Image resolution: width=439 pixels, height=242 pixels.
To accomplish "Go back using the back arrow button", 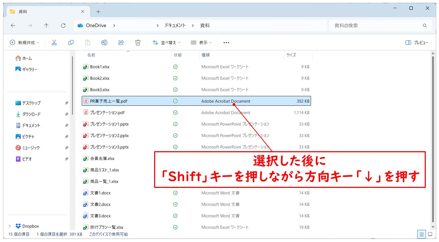I will point(13,25).
